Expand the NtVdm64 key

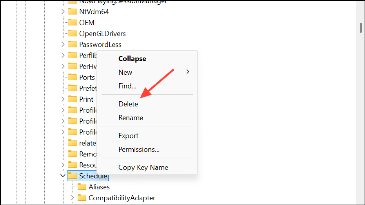pyautogui.click(x=63, y=11)
